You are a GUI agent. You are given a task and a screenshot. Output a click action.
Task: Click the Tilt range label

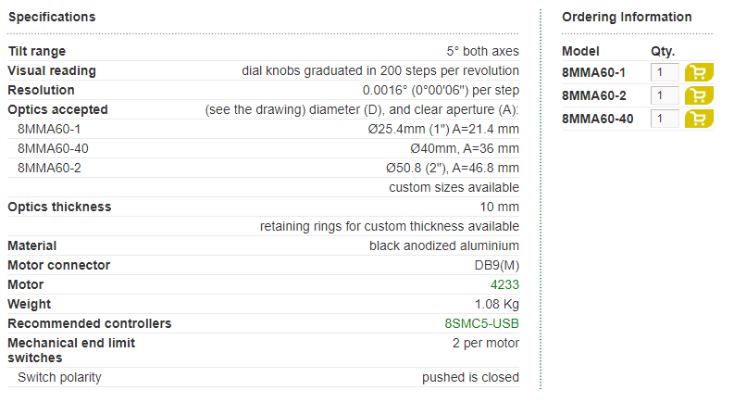[36, 51]
